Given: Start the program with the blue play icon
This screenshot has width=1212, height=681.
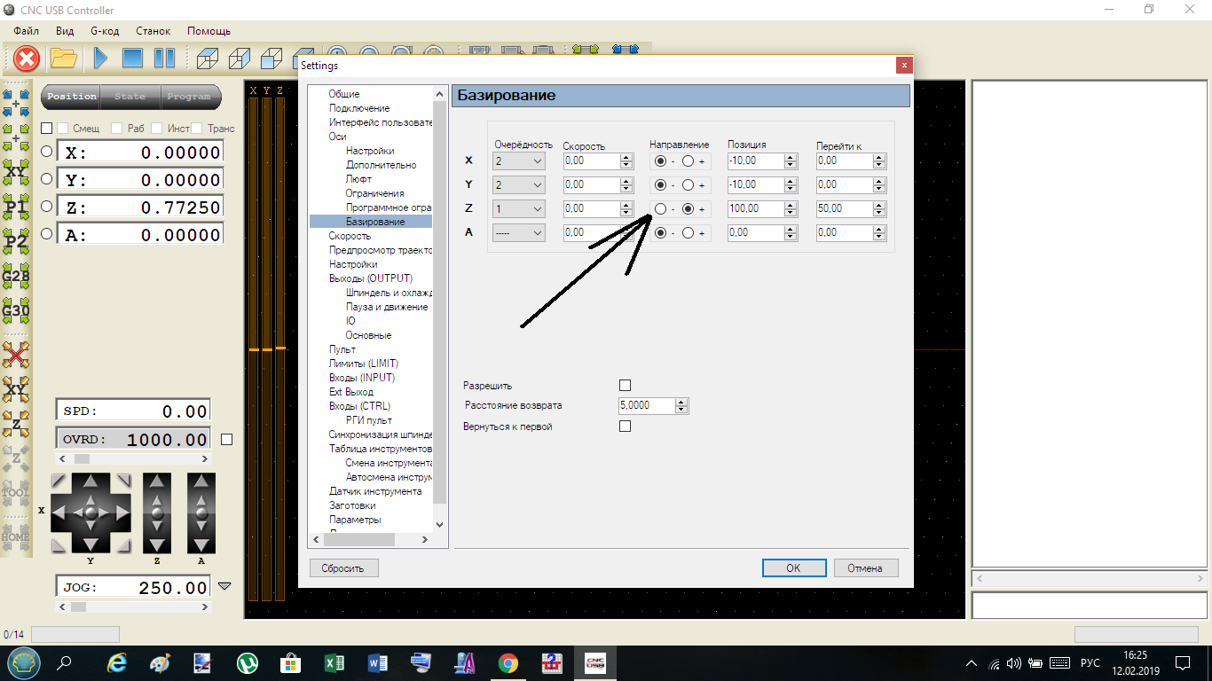Looking at the screenshot, I should tap(100, 59).
